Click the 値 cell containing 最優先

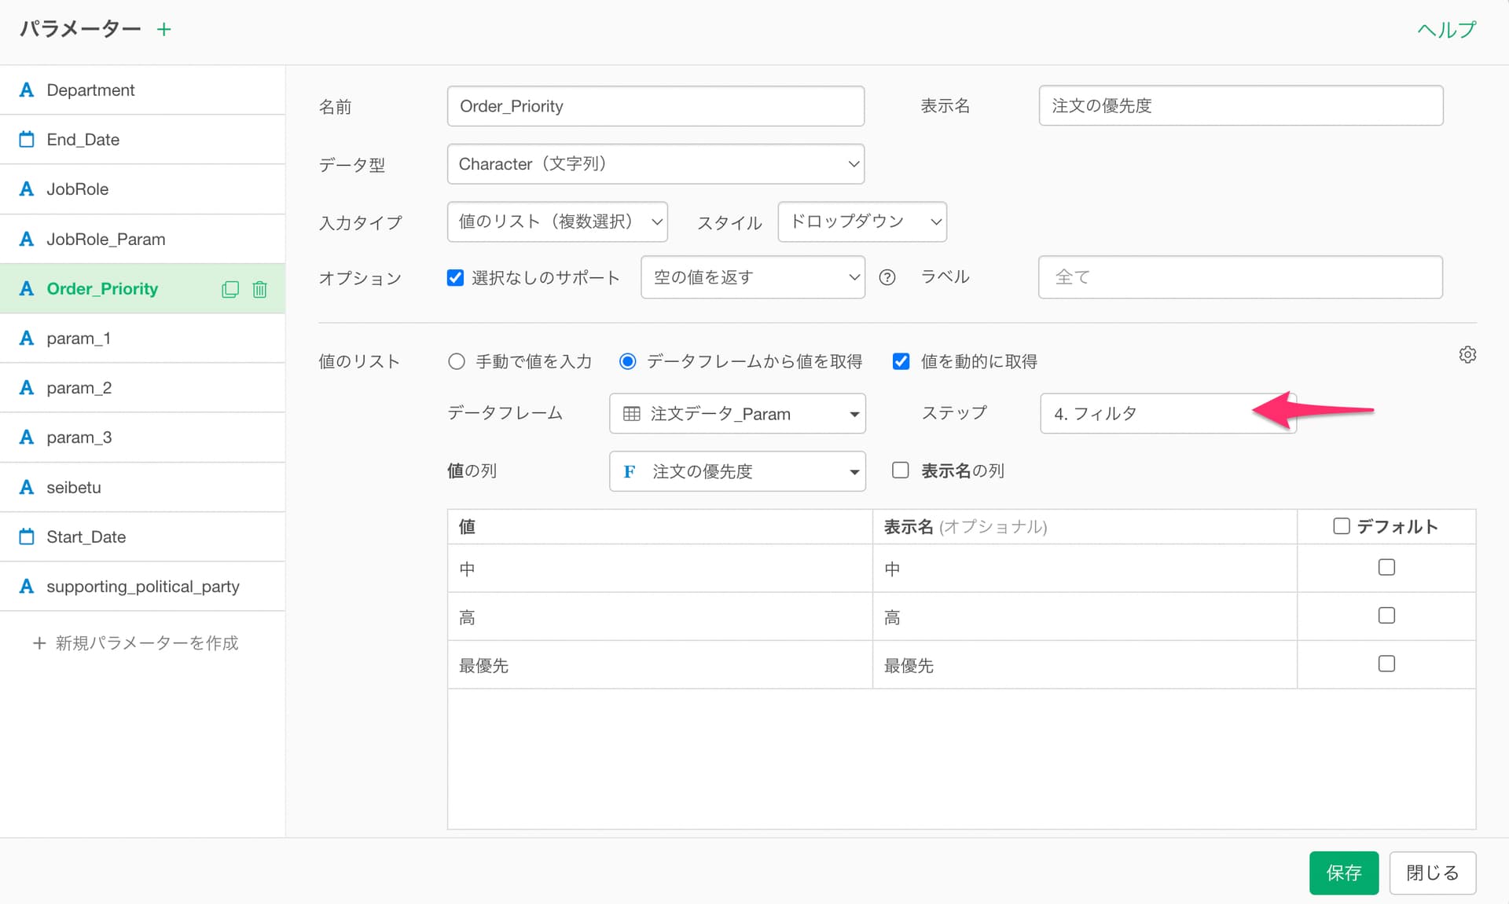coord(659,665)
